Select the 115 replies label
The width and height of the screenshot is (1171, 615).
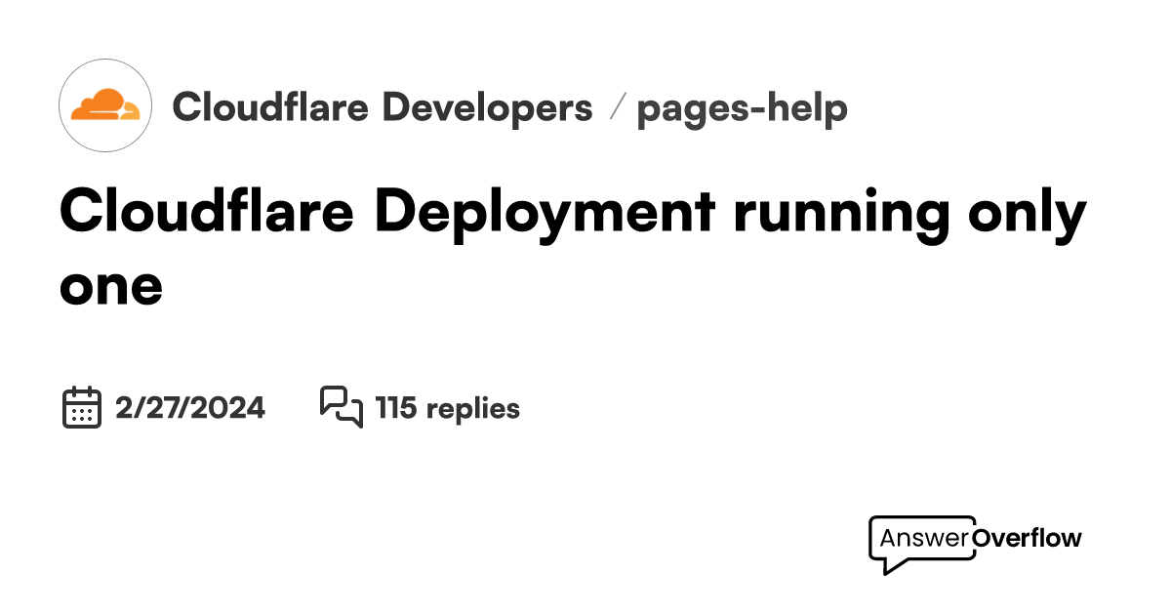[447, 408]
